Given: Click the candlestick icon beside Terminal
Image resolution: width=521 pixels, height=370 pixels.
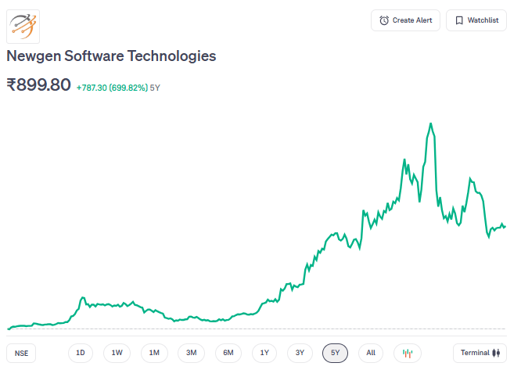Looking at the screenshot, I should point(495,353).
